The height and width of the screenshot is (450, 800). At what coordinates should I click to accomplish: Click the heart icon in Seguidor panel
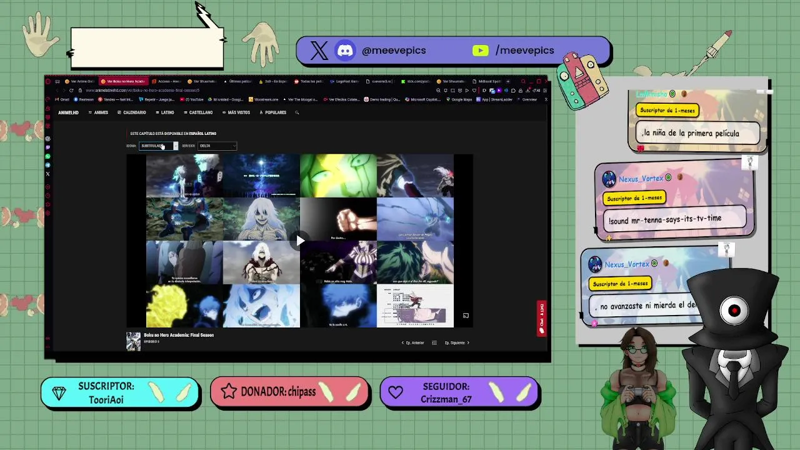click(395, 392)
